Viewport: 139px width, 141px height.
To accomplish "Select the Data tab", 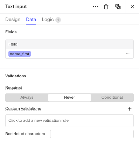I will pyautogui.click(x=31, y=20).
